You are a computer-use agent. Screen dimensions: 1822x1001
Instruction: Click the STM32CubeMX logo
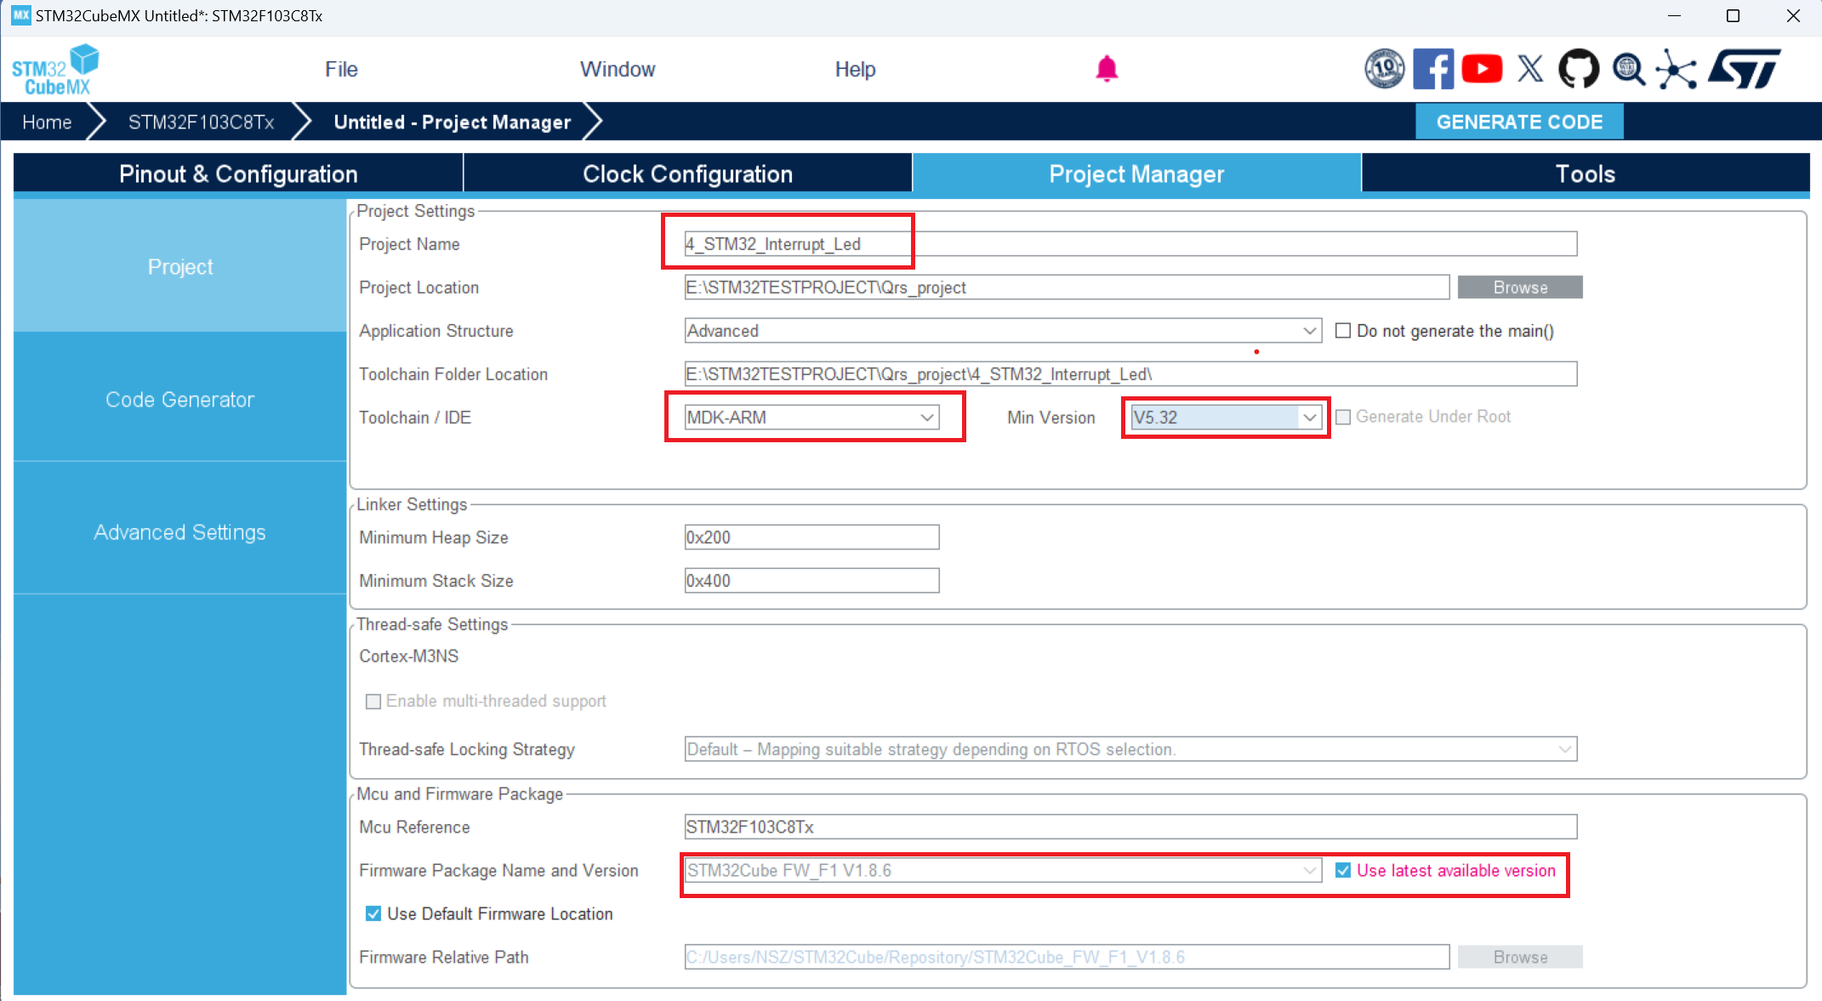point(54,70)
